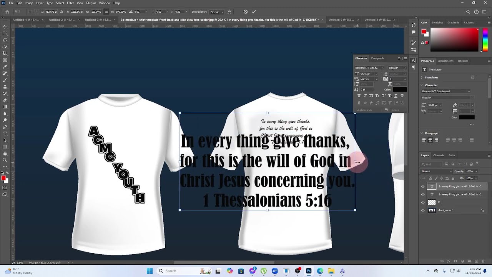Image resolution: width=492 pixels, height=277 pixels.
Task: Create a new group in Layers panel
Action: coord(469,261)
